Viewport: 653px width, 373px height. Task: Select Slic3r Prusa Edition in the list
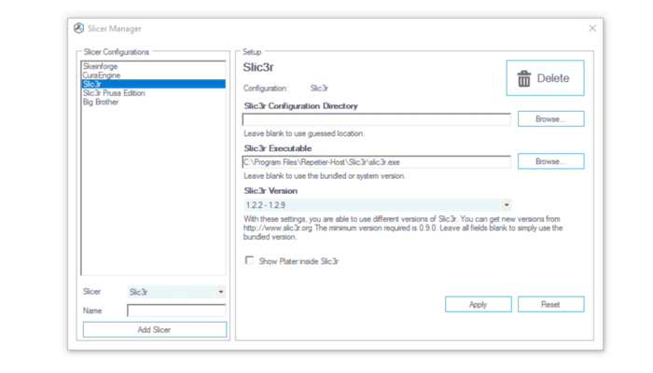click(153, 93)
